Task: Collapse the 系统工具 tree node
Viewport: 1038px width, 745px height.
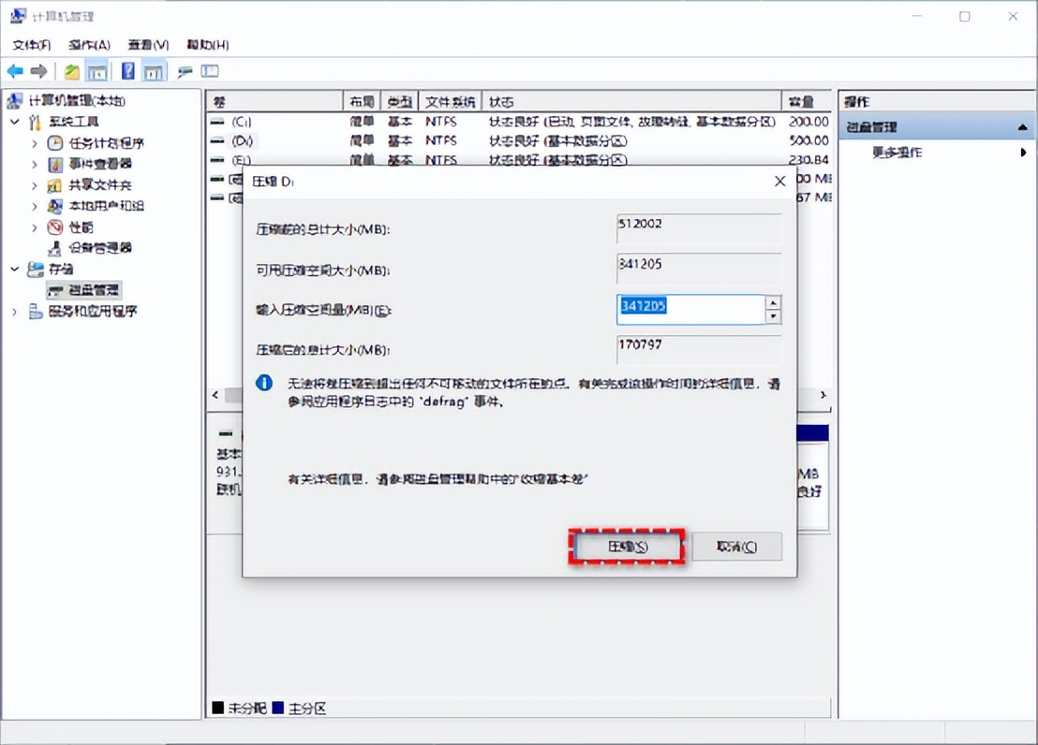Action: (15, 122)
